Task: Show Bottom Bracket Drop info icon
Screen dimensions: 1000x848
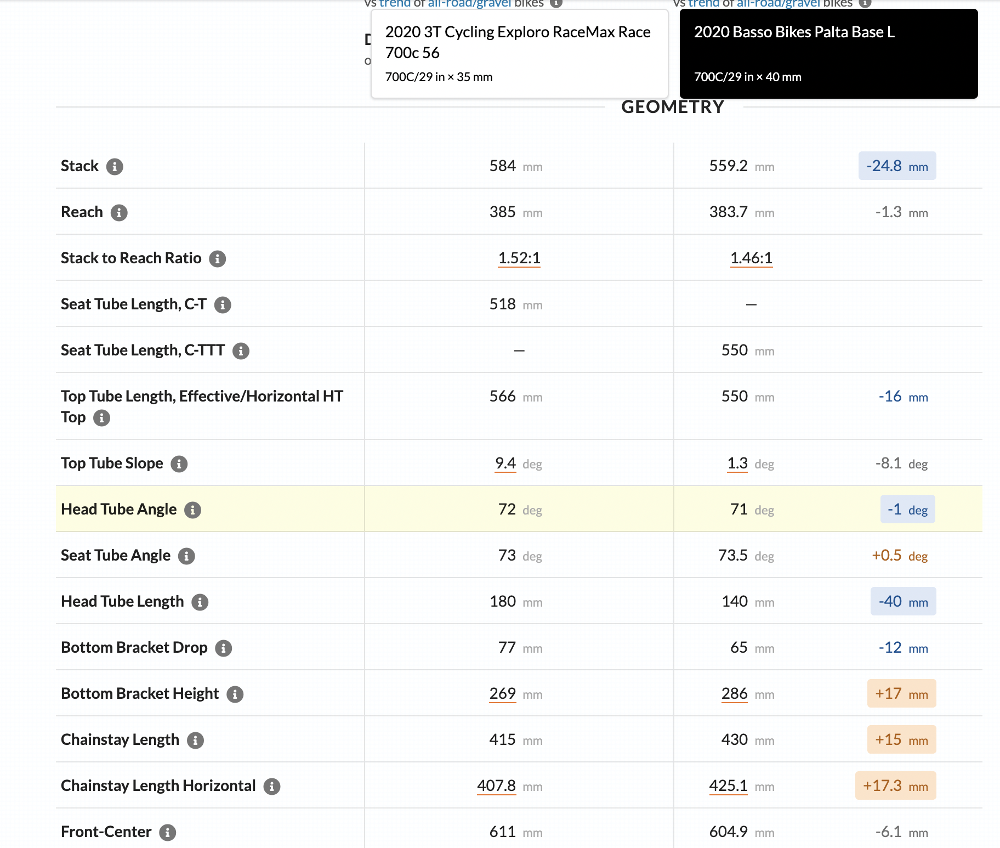Action: pyautogui.click(x=223, y=648)
